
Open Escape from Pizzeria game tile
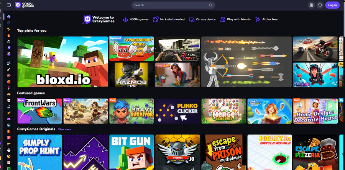[x=315, y=152]
